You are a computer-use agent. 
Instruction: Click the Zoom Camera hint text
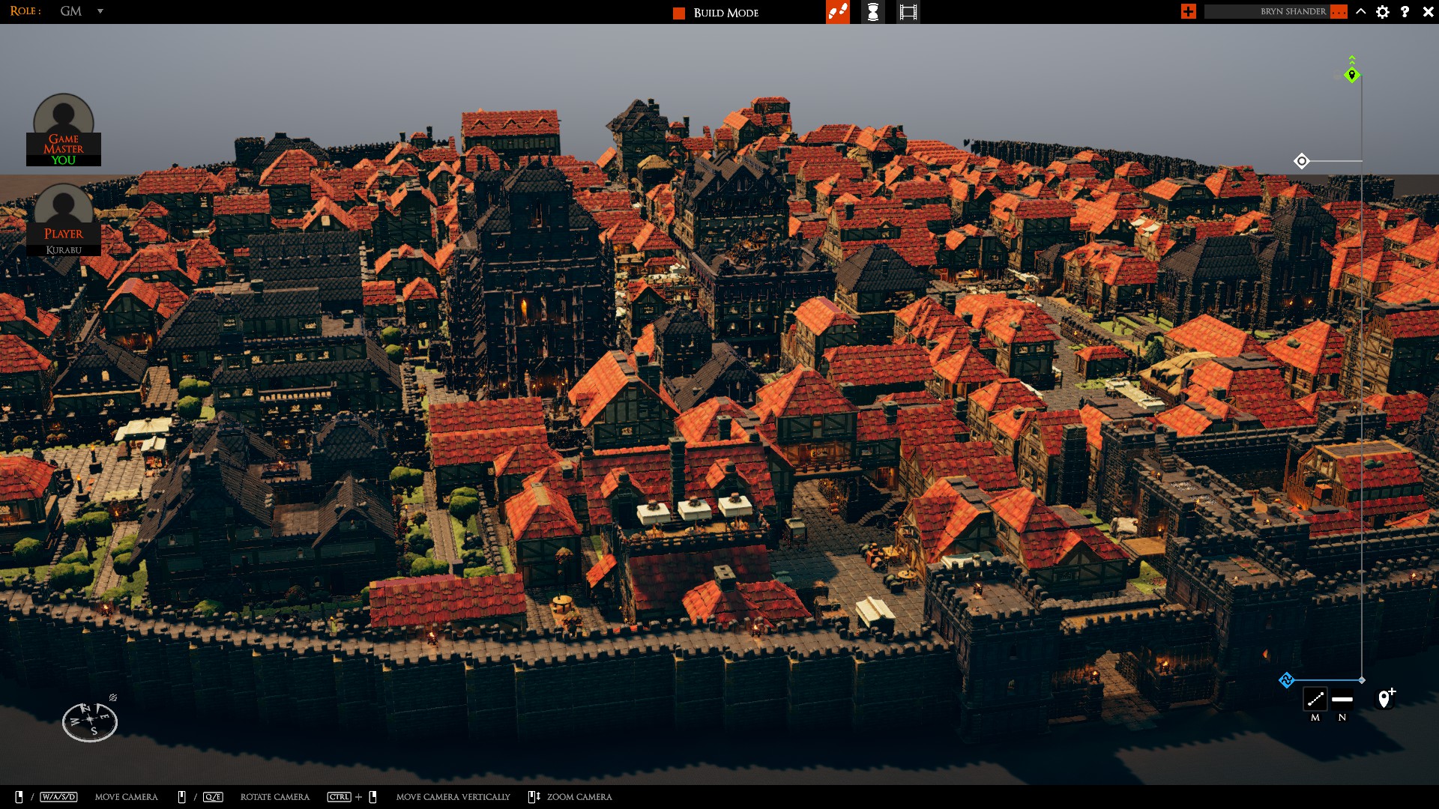pos(579,797)
